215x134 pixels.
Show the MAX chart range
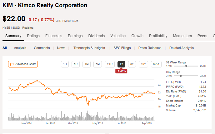(156, 64)
